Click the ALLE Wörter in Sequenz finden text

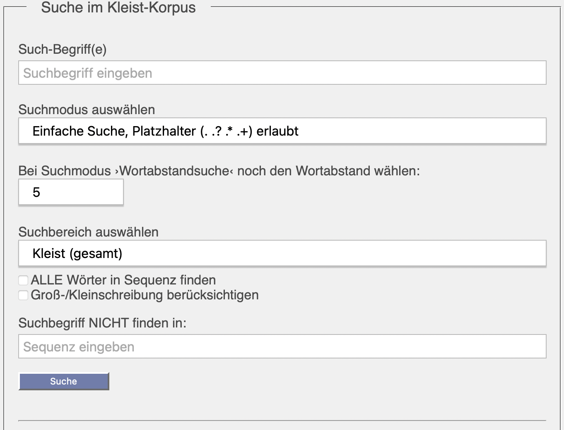tap(123, 280)
